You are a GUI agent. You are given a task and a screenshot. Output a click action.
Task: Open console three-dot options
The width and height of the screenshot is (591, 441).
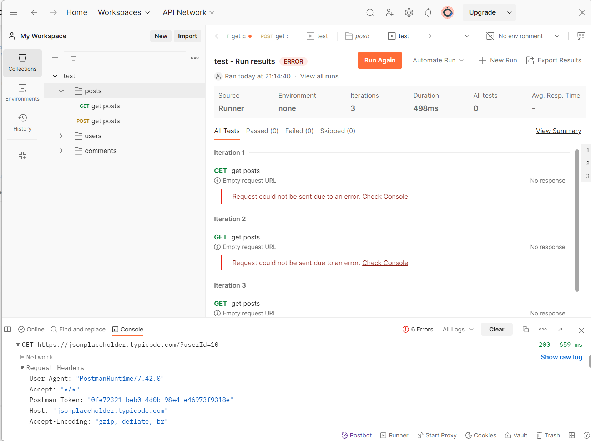543,329
